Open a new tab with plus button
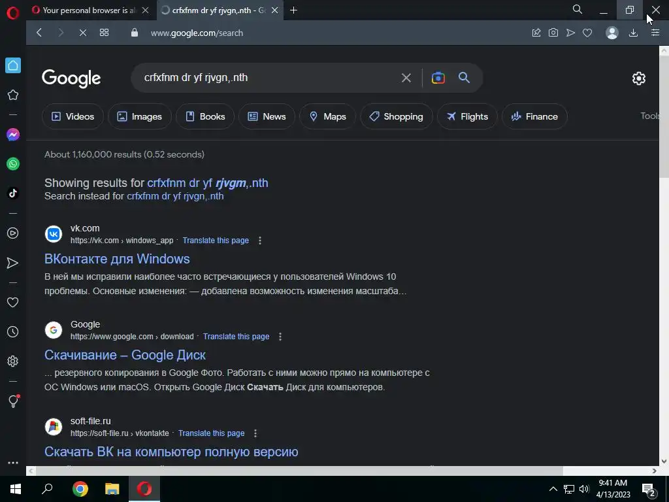Viewport: 669px width, 502px height. (293, 10)
